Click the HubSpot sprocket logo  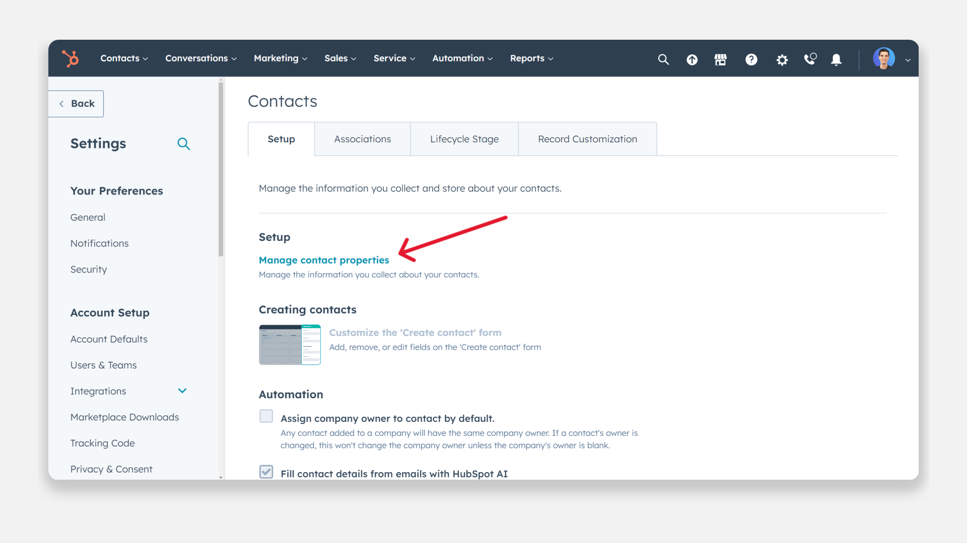[71, 58]
